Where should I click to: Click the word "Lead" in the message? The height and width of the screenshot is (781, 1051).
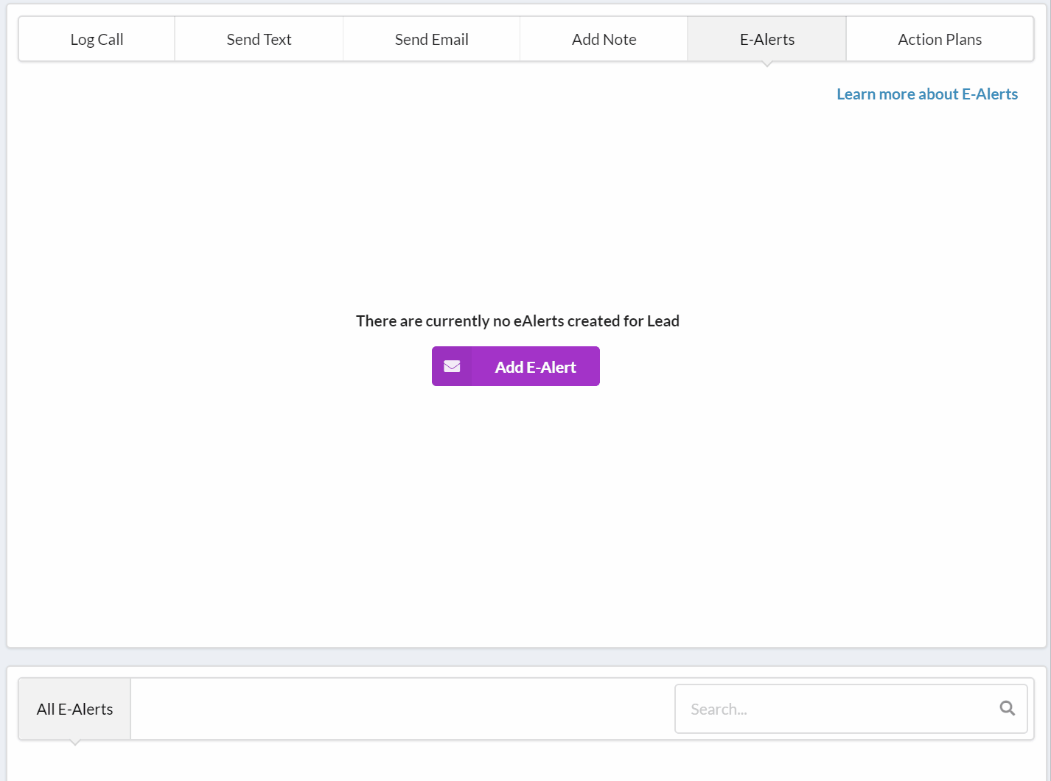click(663, 321)
